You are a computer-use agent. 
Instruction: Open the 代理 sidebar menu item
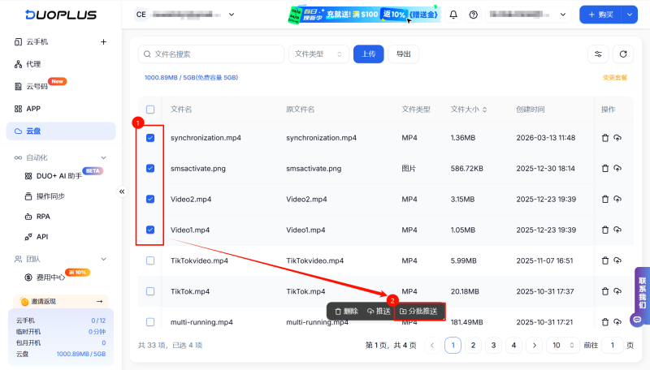point(33,64)
